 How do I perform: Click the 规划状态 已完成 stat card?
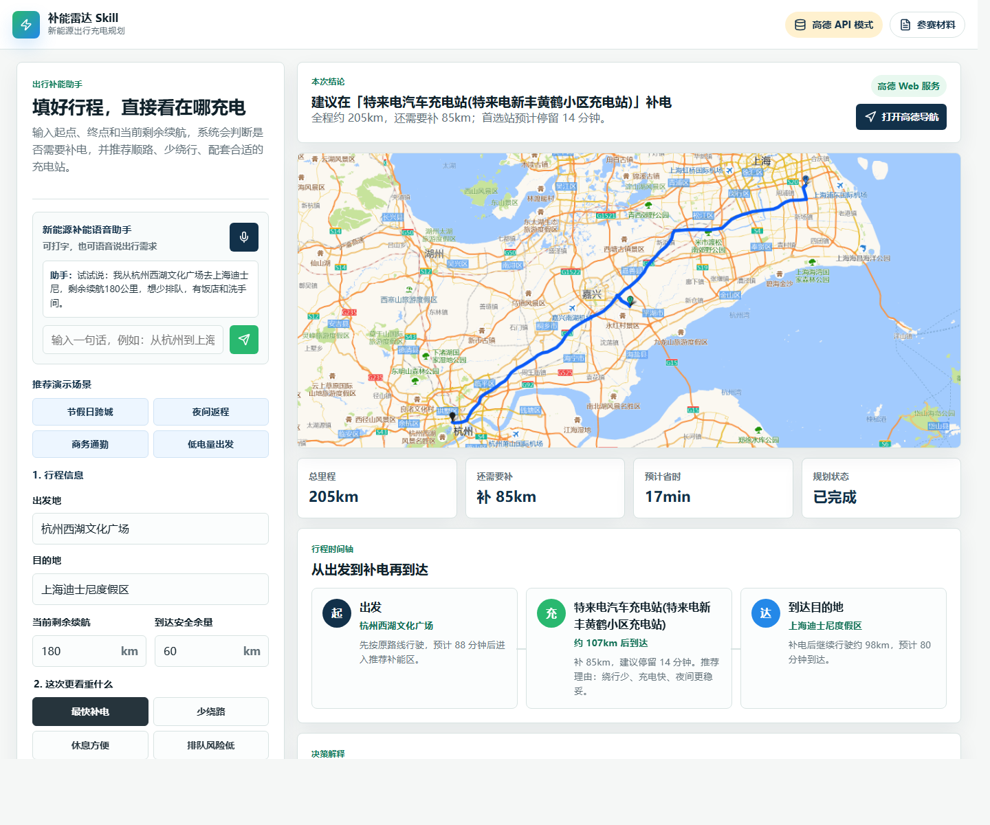pyautogui.click(x=881, y=488)
